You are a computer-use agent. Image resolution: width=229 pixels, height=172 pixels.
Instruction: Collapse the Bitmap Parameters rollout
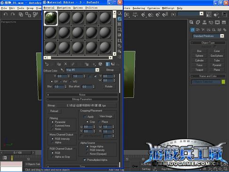point(82,99)
